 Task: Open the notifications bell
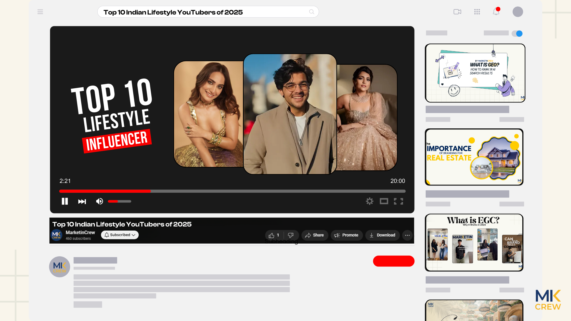tap(496, 11)
